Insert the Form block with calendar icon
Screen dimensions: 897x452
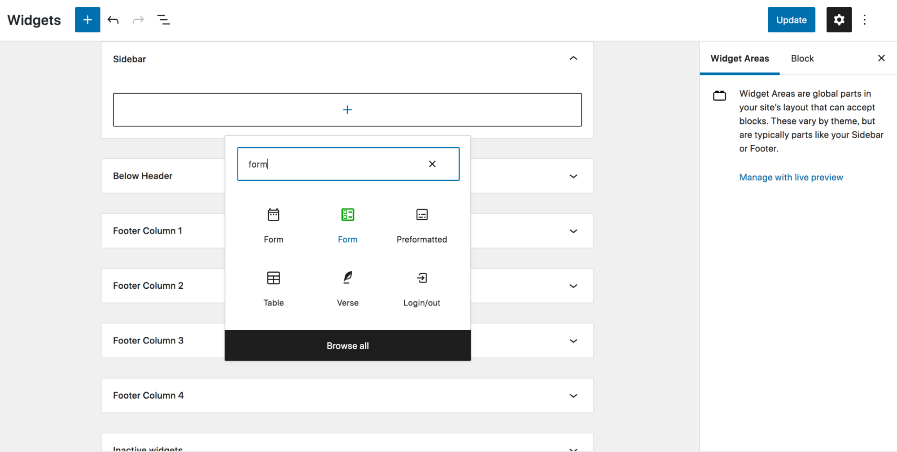(273, 226)
